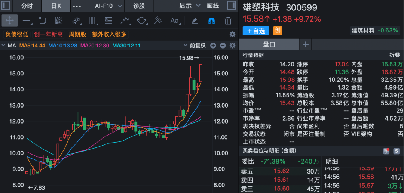Image resolution: width=404 pixels, height=193 pixels.
Task: Open the 显示 display dropdown
Action: point(189,6)
